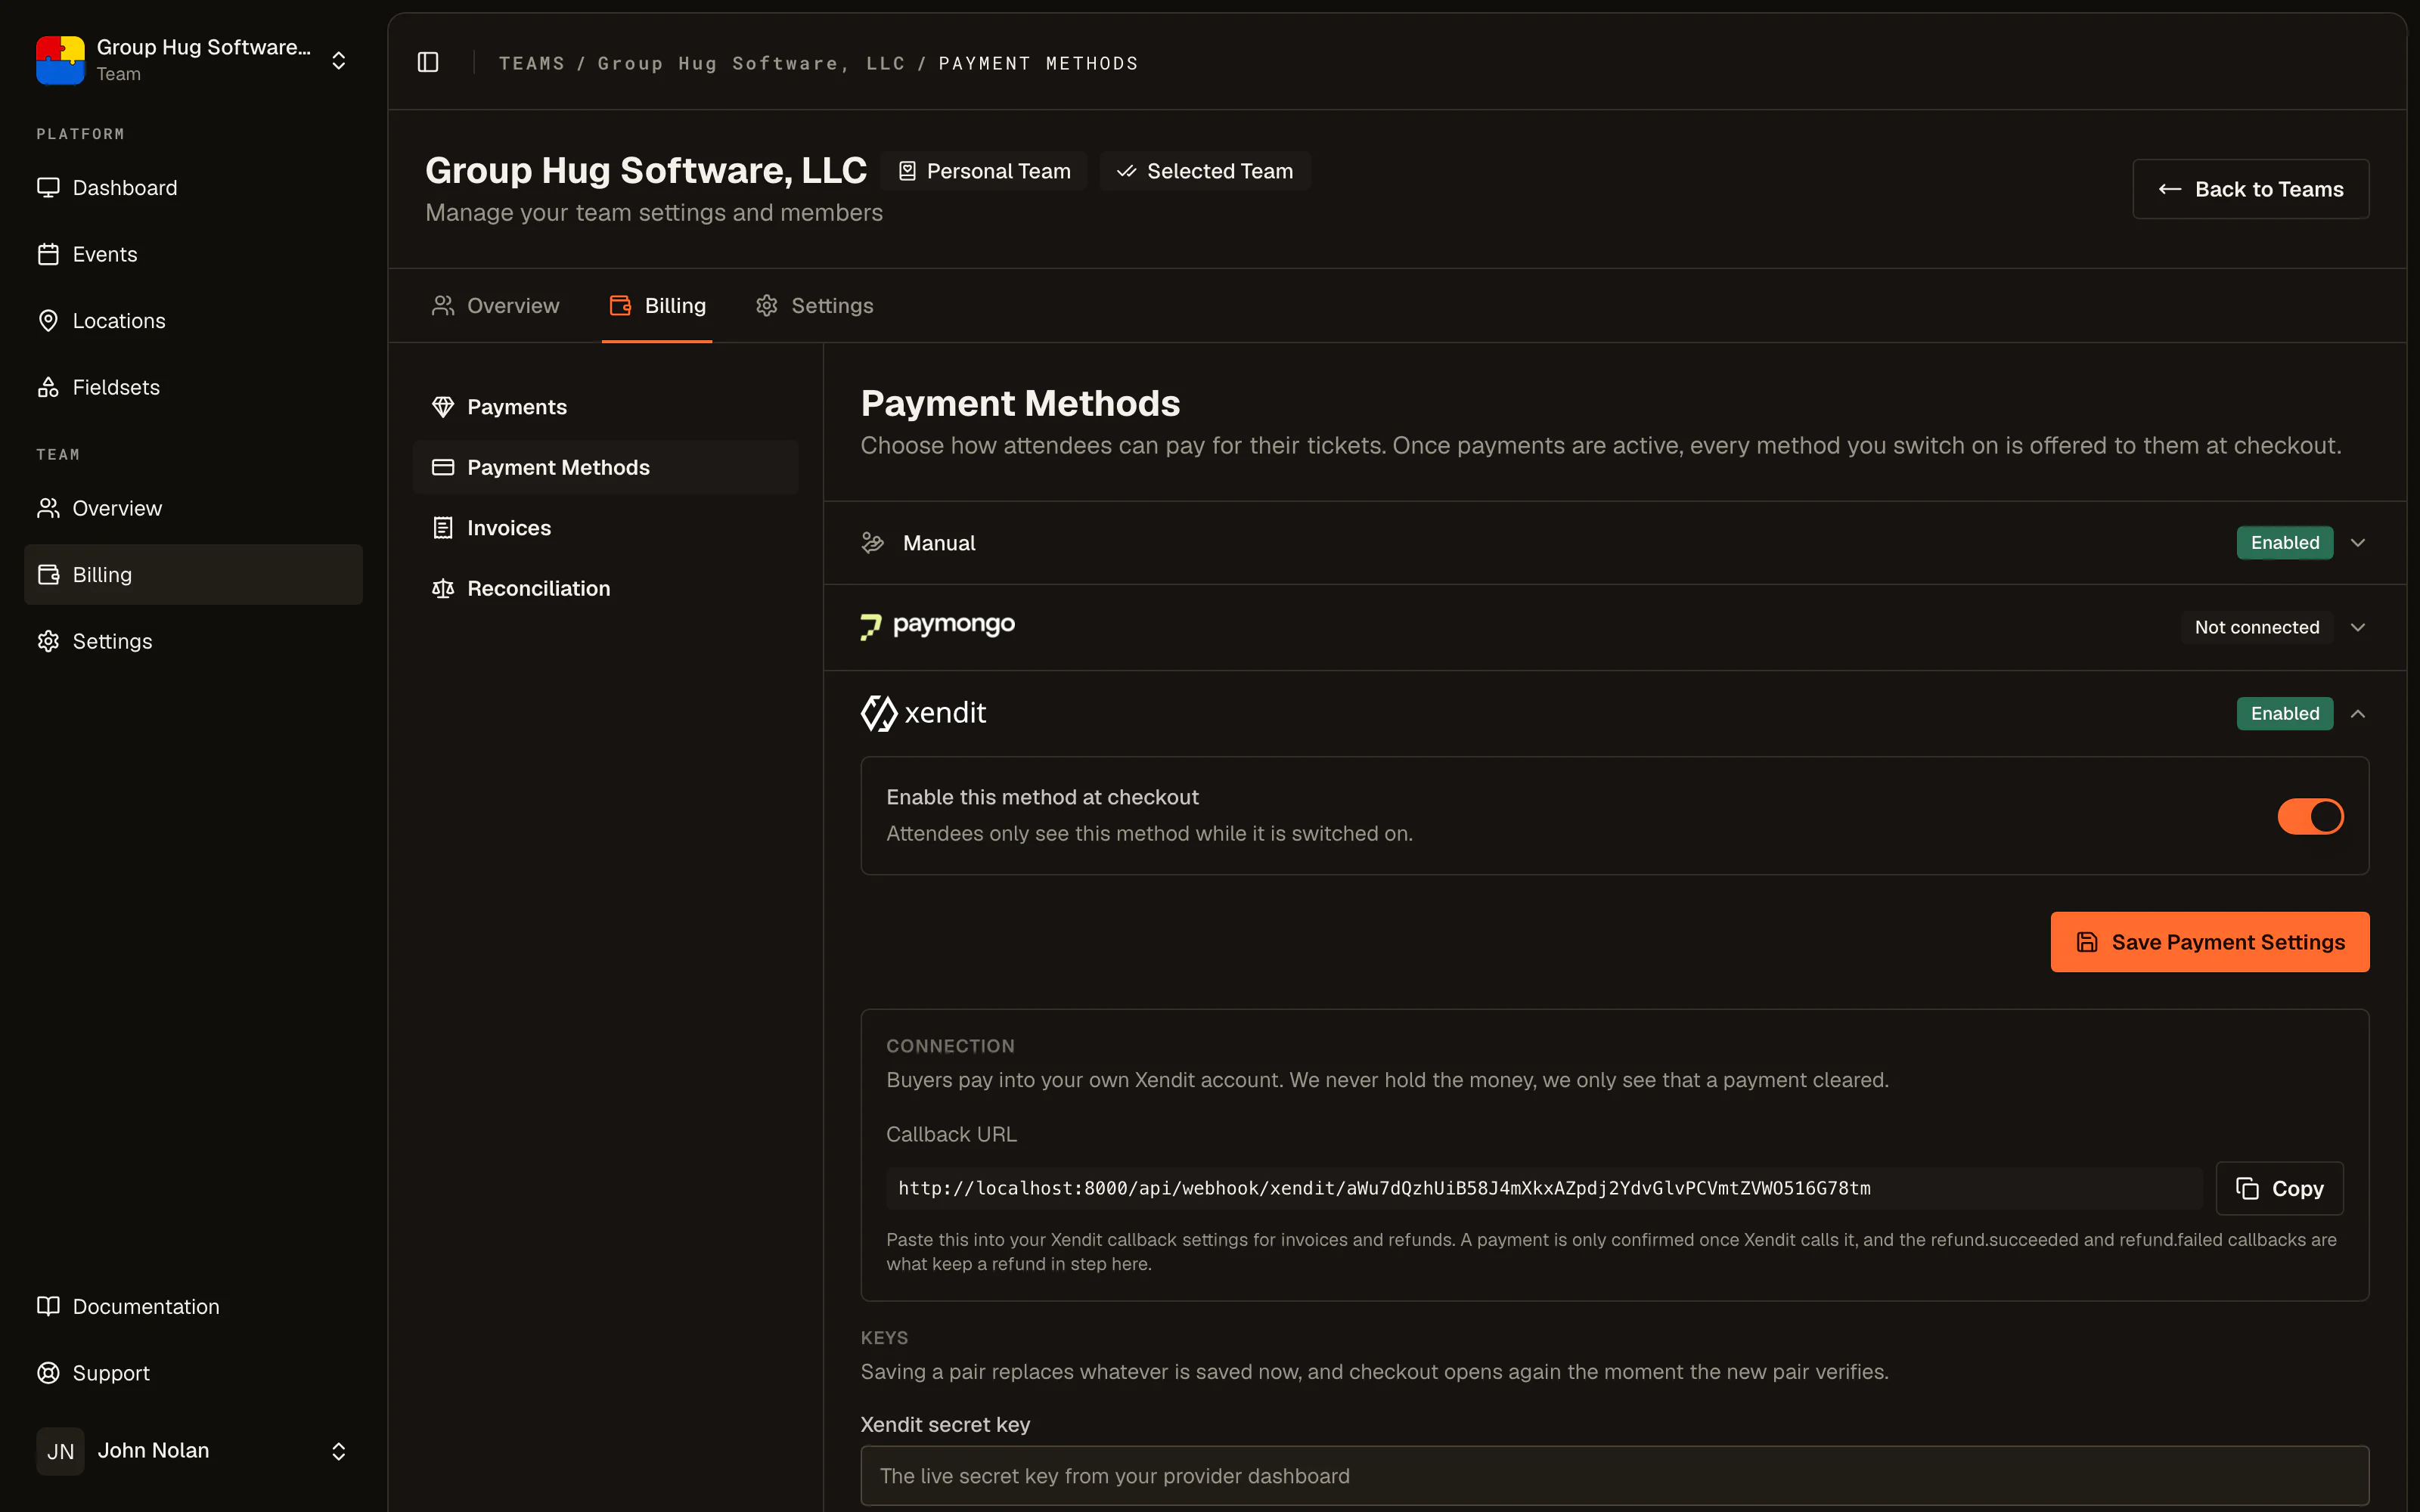2420x1512 pixels.
Task: Click the Support lifebuoy icon
Action: click(x=48, y=1373)
